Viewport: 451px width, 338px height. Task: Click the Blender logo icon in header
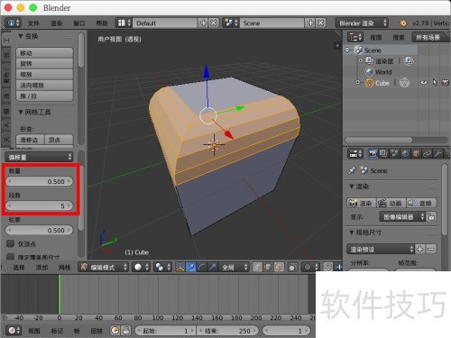402,23
